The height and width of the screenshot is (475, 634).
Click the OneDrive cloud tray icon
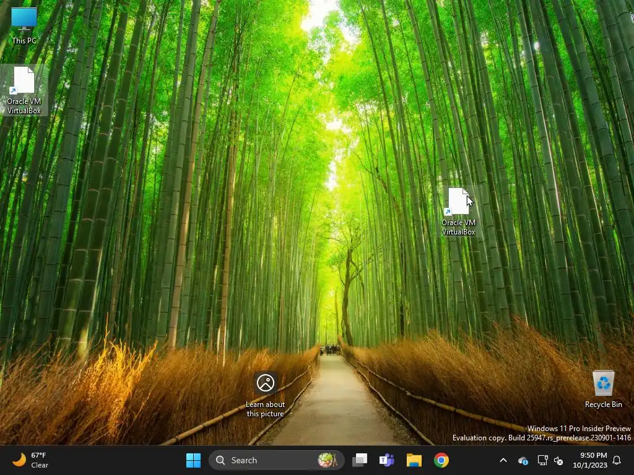(x=523, y=460)
